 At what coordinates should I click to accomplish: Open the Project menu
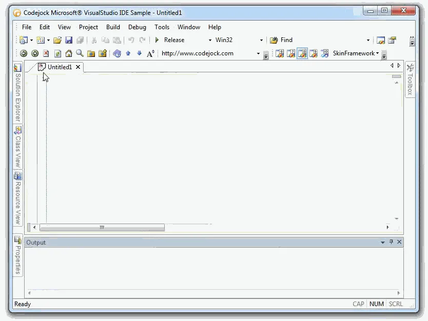coord(88,27)
